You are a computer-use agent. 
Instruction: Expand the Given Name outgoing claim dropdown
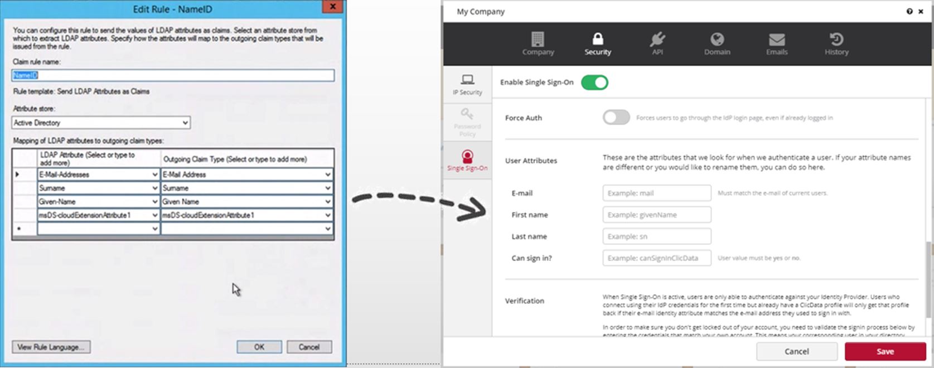click(328, 202)
